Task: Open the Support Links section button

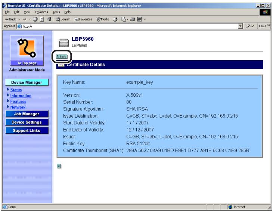Action: (x=27, y=131)
